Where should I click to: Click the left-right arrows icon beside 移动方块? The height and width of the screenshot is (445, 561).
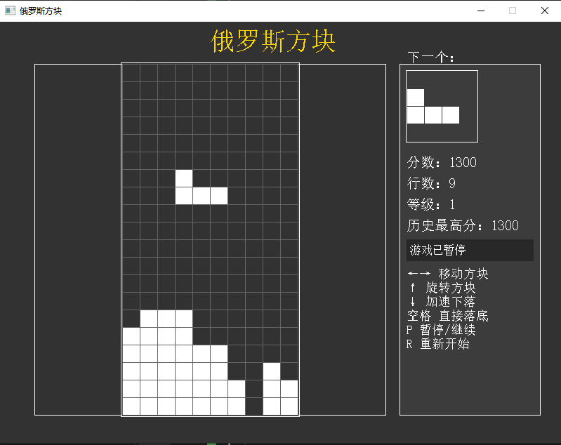point(418,274)
